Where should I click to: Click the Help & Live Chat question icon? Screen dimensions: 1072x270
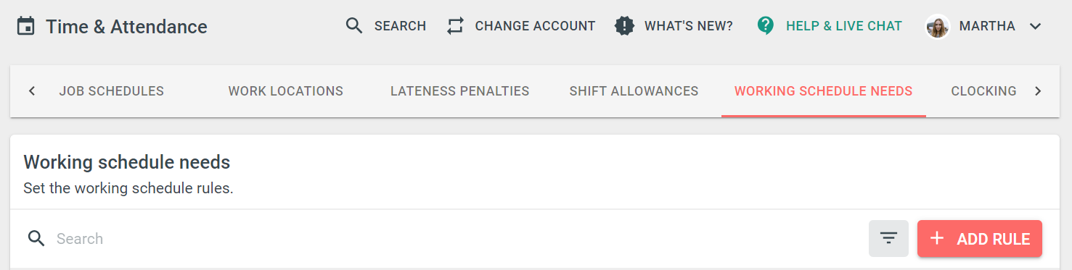click(765, 26)
